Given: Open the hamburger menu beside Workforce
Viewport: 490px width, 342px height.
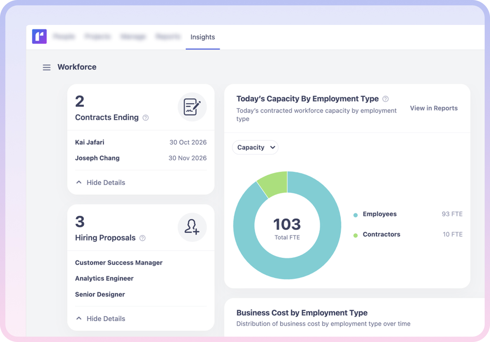Looking at the screenshot, I should pos(47,67).
